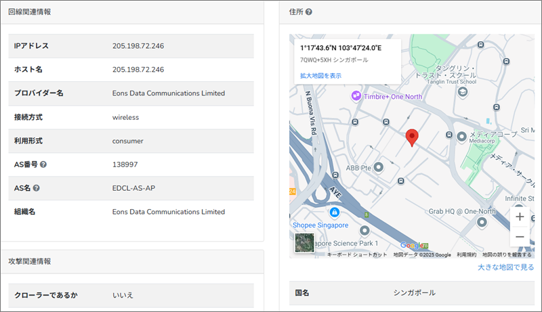This screenshot has height=312, width=542.
Task: Click bus stop icon below ABB Pte
Action: tap(400, 181)
